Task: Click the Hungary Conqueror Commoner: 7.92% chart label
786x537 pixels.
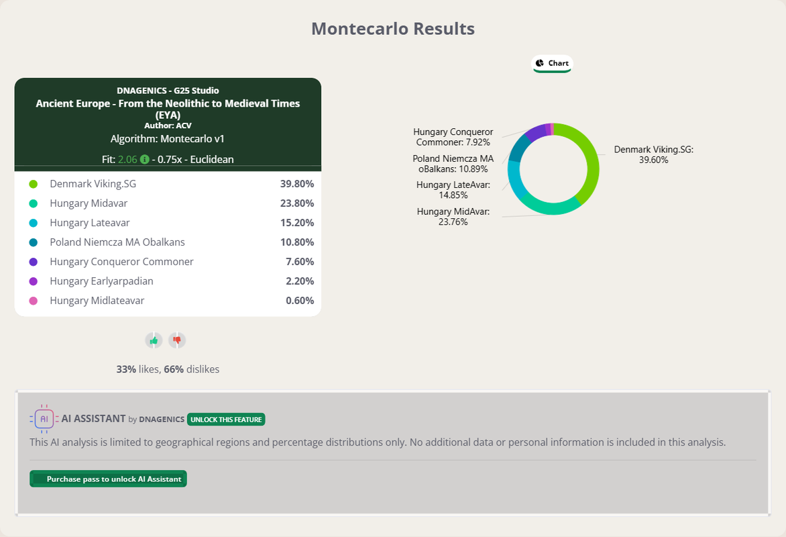Action: click(453, 137)
